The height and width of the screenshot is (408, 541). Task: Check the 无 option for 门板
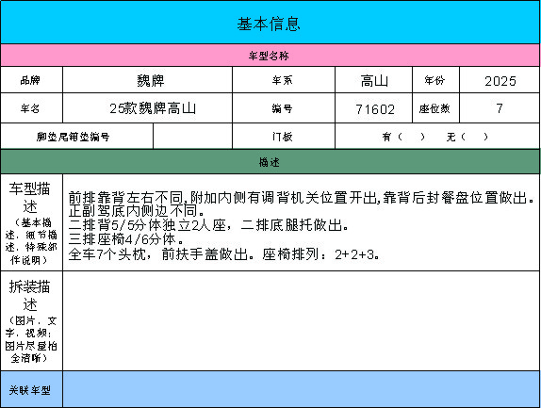pos(467,137)
